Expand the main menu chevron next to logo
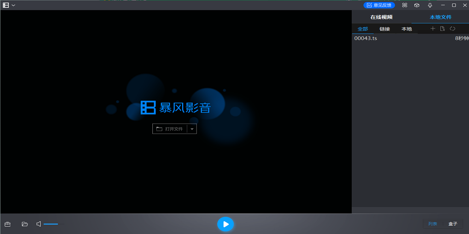This screenshot has width=469, height=234. [14, 5]
